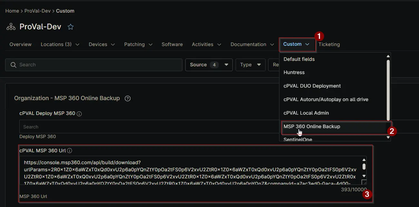
Task: Click the magnifier icon in the search bar
Action: pyautogui.click(x=13, y=65)
